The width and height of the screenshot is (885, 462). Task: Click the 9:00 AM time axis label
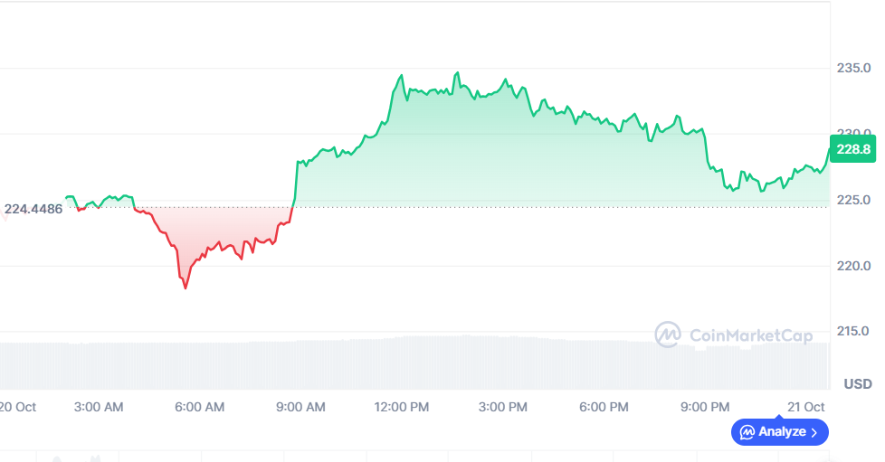(x=300, y=407)
